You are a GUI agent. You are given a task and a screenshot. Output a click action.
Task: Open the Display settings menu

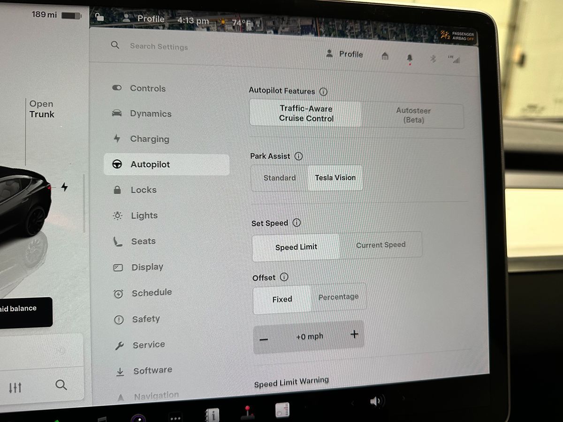pos(138,267)
